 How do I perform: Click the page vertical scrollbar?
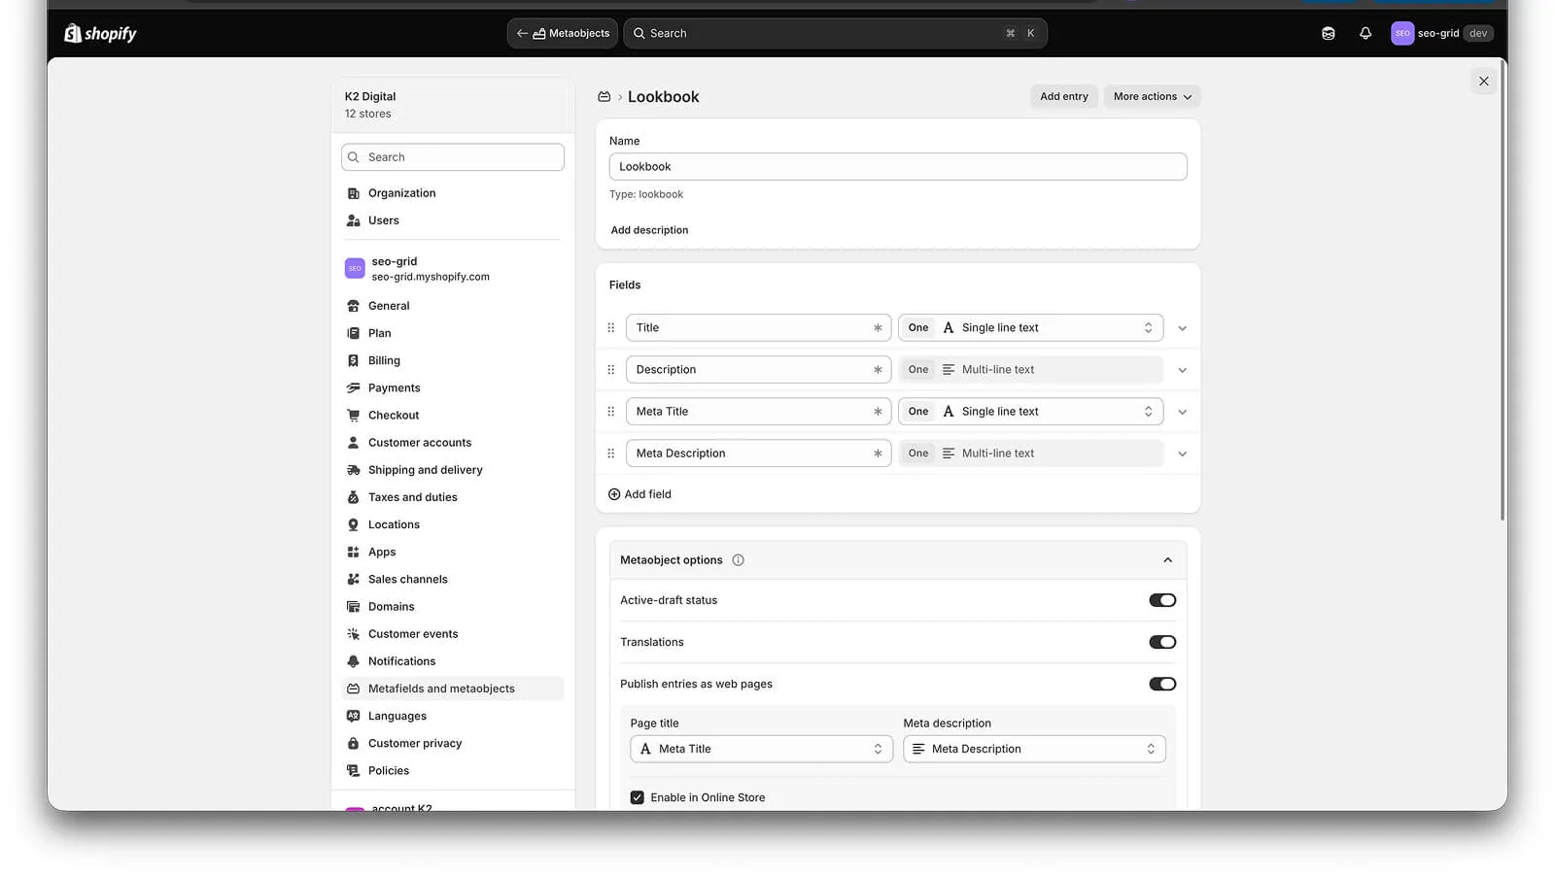tap(1503, 291)
